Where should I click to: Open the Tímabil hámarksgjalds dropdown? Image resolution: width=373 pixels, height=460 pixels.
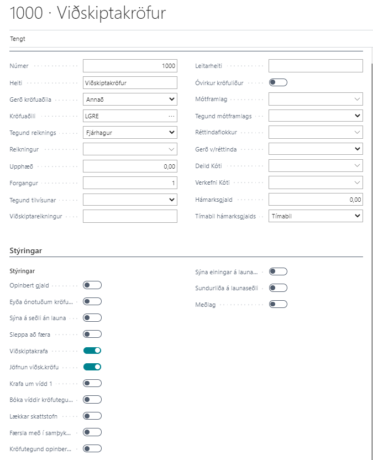316,216
